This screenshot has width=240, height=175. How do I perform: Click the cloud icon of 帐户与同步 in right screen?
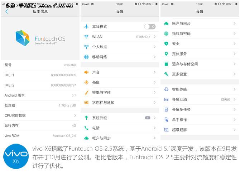(x=166, y=24)
